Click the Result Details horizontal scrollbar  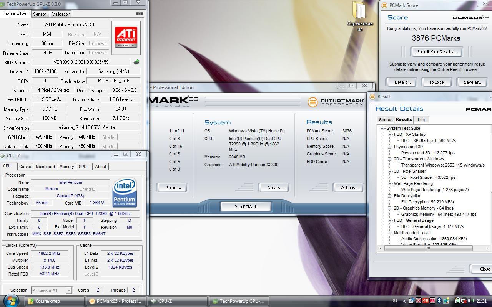pos(428,248)
